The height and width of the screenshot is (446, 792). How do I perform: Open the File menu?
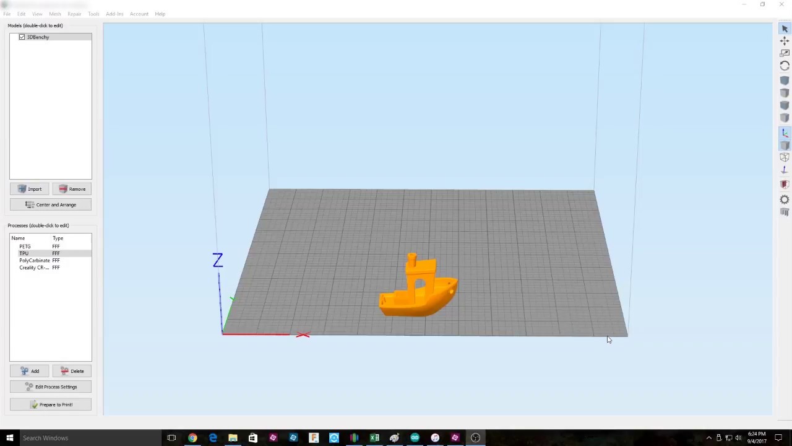pyautogui.click(x=7, y=14)
